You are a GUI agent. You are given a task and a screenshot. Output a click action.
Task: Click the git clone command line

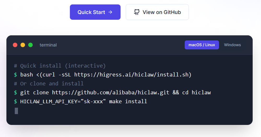click(x=112, y=92)
